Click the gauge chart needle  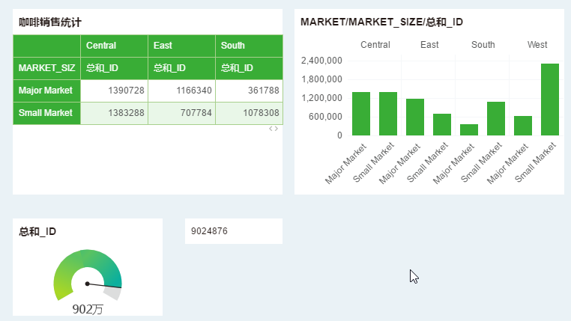[103, 285]
